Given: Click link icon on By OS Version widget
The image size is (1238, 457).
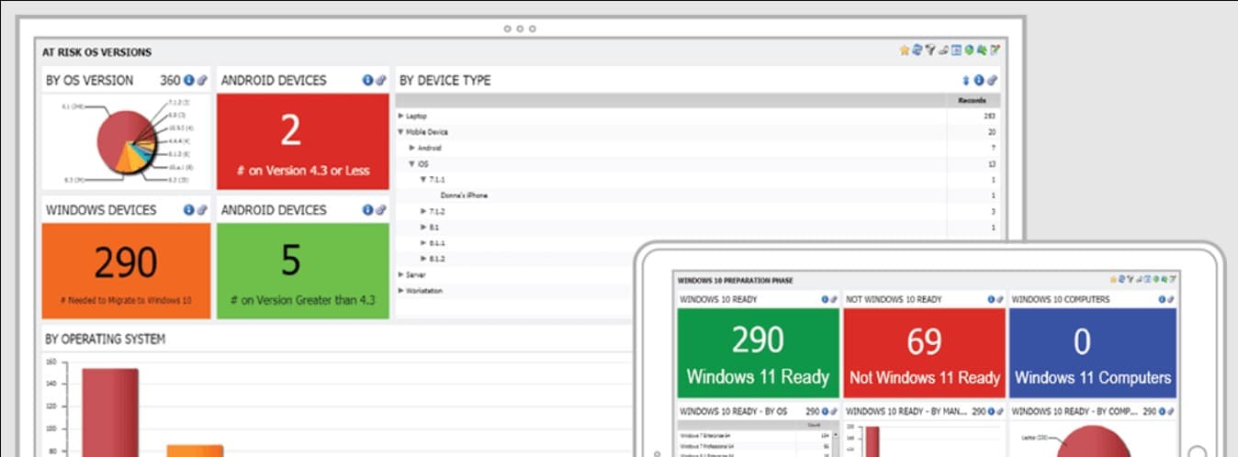Looking at the screenshot, I should [202, 81].
